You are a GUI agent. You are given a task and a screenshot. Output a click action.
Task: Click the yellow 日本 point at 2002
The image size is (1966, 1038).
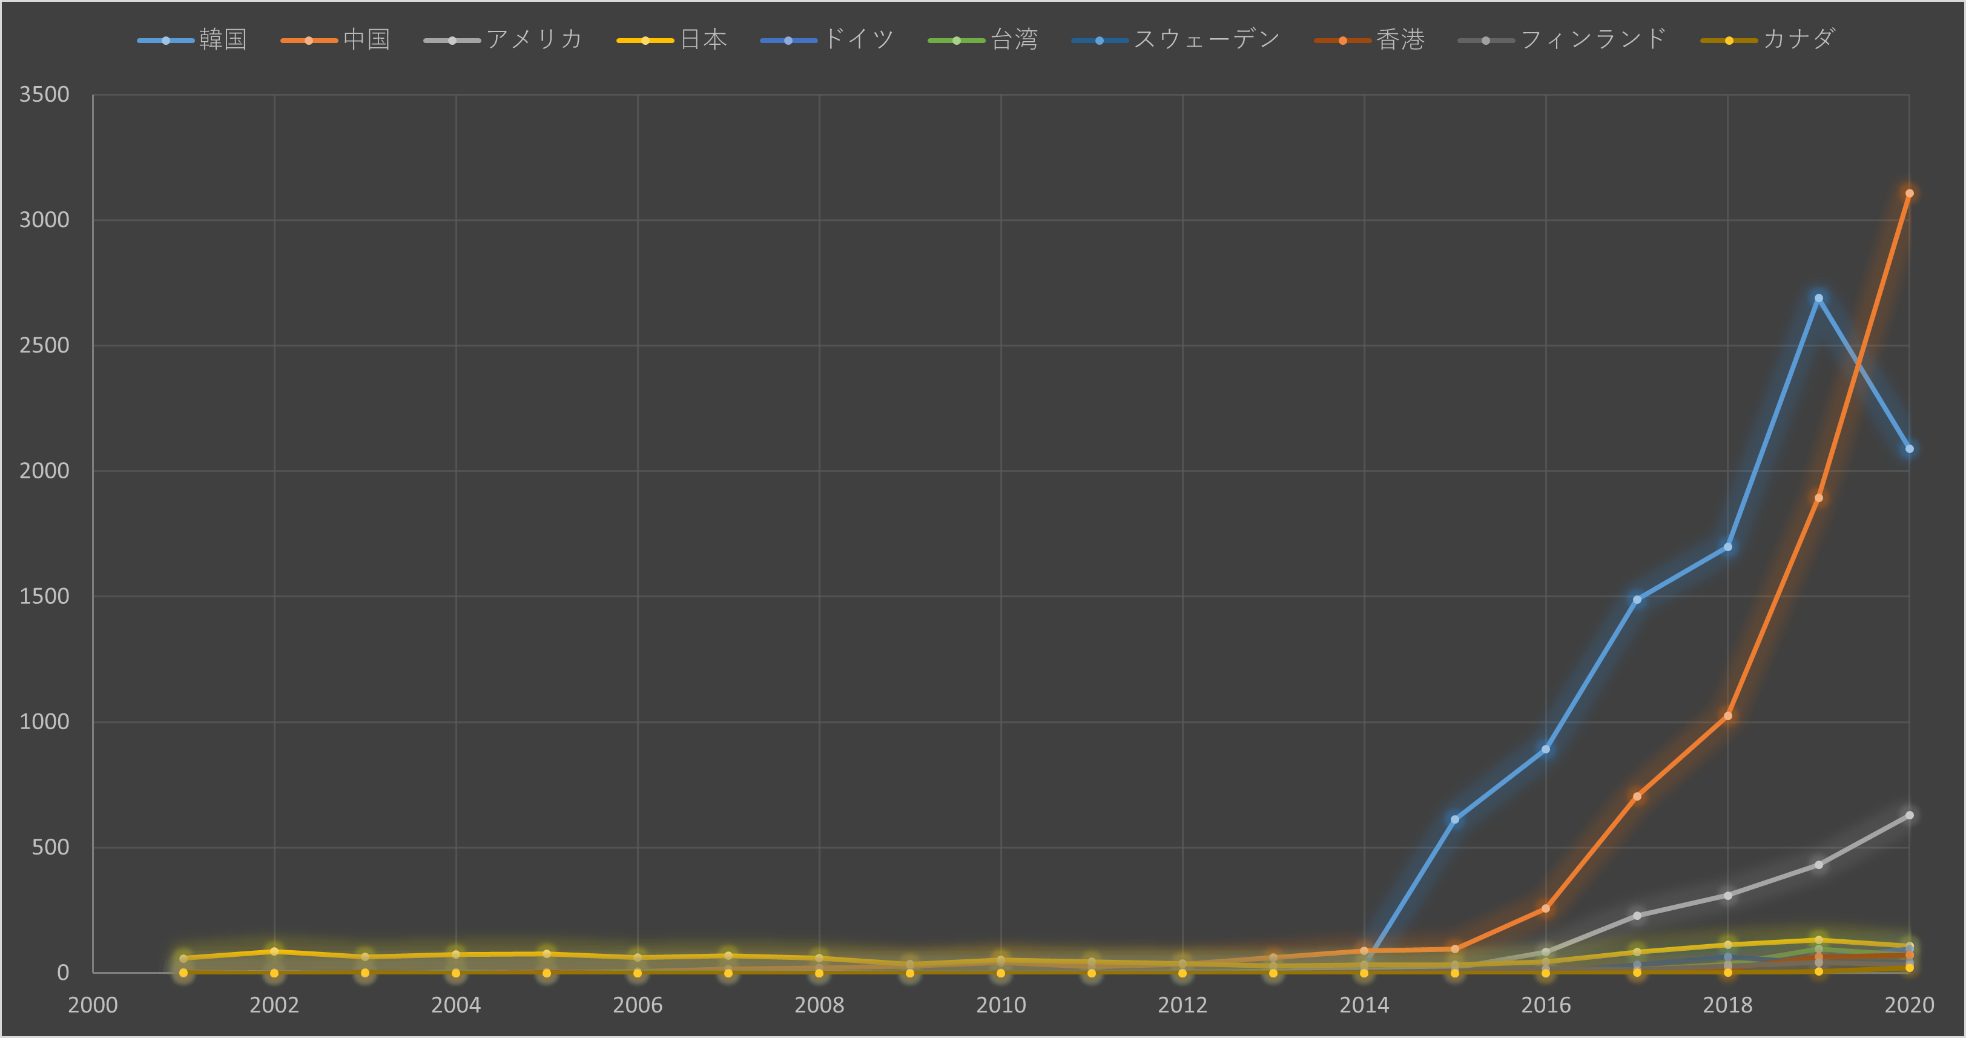274,952
